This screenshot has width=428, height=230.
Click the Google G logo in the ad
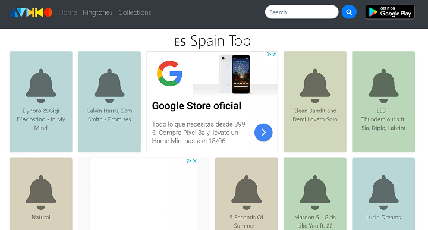[169, 73]
